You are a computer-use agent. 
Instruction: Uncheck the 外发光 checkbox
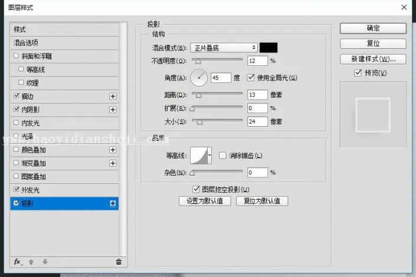point(16,190)
